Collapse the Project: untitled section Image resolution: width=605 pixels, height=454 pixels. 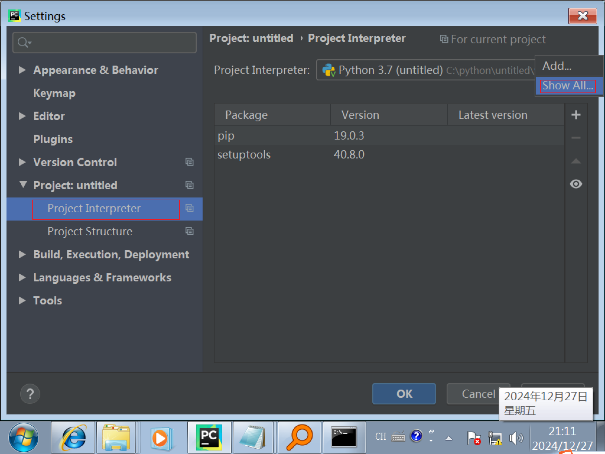(23, 185)
